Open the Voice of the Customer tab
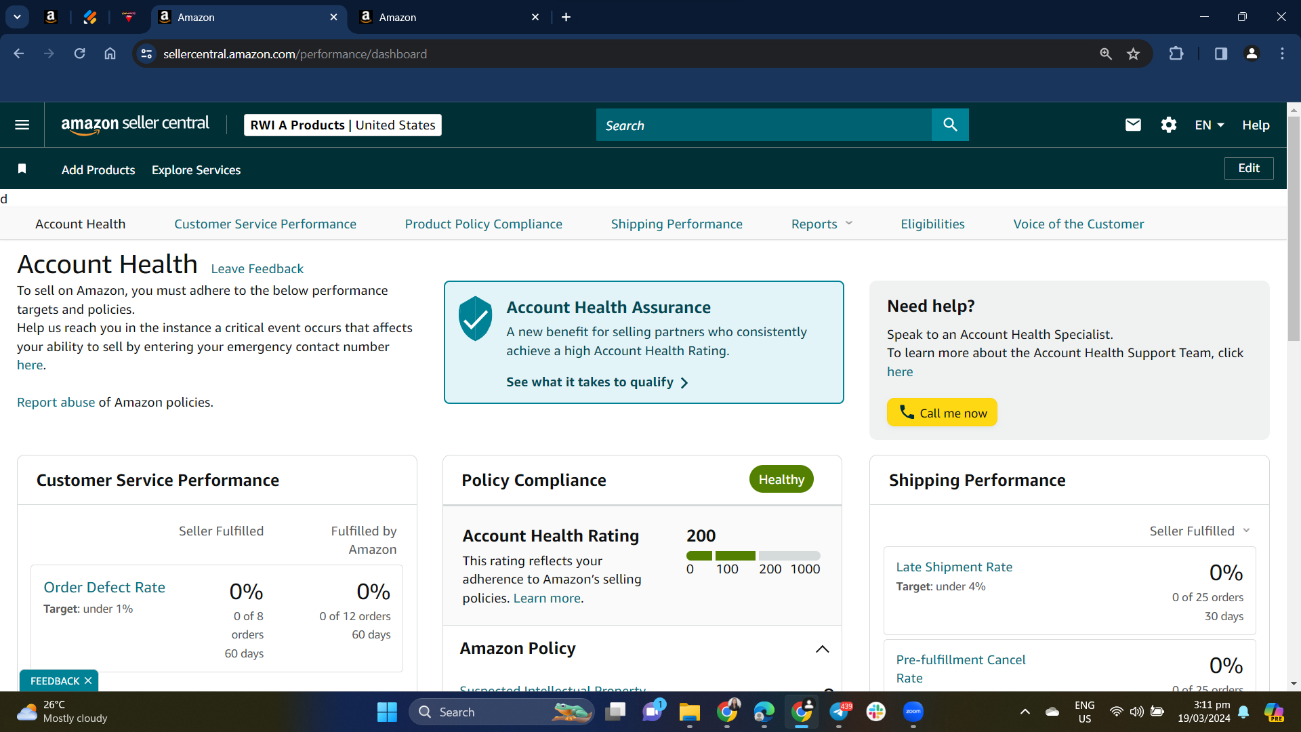Image resolution: width=1301 pixels, height=732 pixels. point(1079,224)
